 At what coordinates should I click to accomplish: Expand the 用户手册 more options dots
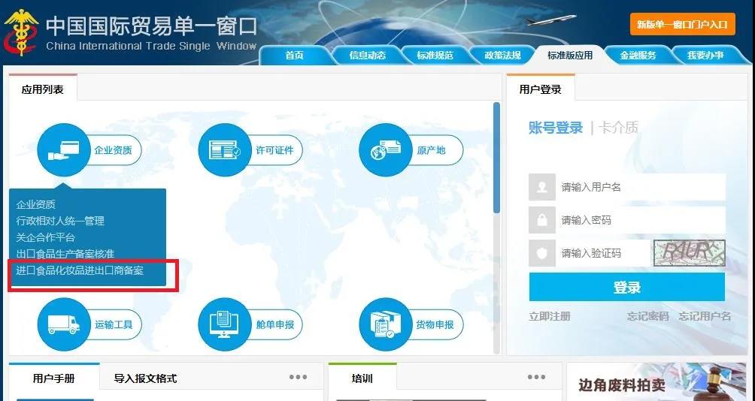point(298,377)
